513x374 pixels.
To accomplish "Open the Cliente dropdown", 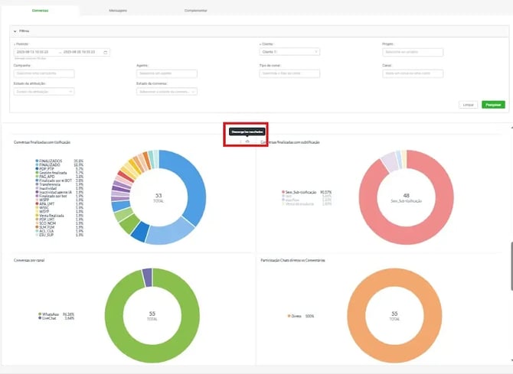I will tap(289, 52).
